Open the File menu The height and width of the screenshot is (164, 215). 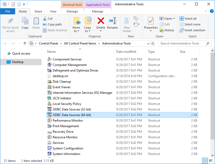[8, 11]
